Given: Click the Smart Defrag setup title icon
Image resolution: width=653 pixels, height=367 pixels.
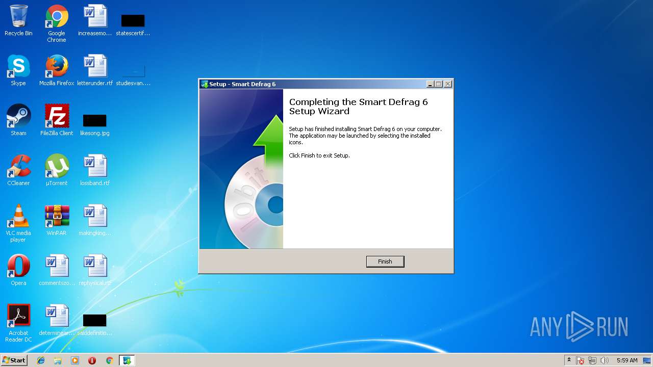Looking at the screenshot, I should point(205,84).
